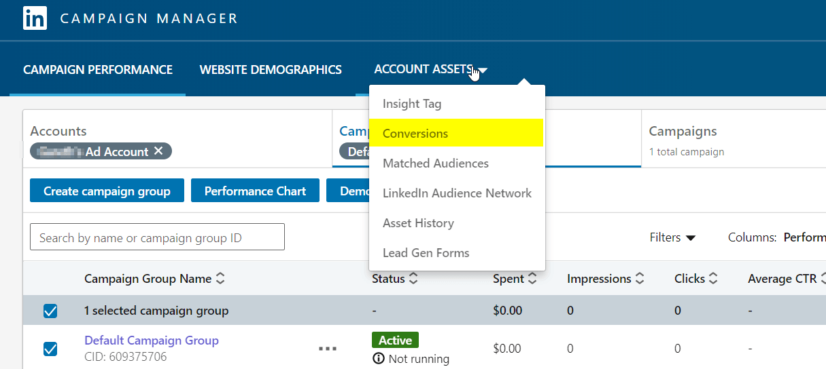The image size is (826, 369).
Task: Choose Insight Tag menu item
Action: (x=412, y=104)
